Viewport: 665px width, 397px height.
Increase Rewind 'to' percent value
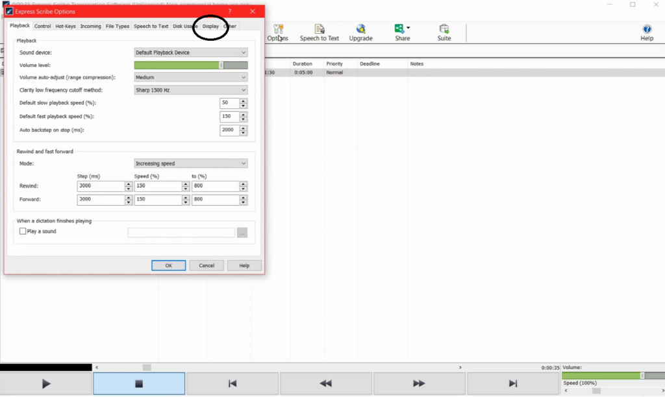coord(243,184)
